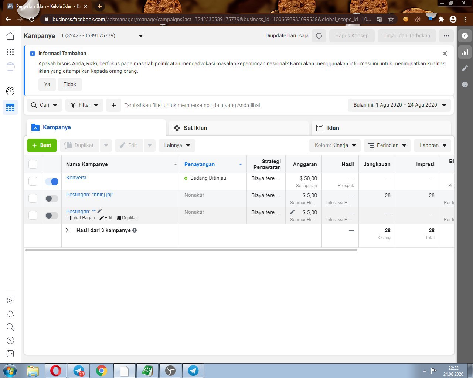Open Chrome profile avatar icon

coord(453,19)
